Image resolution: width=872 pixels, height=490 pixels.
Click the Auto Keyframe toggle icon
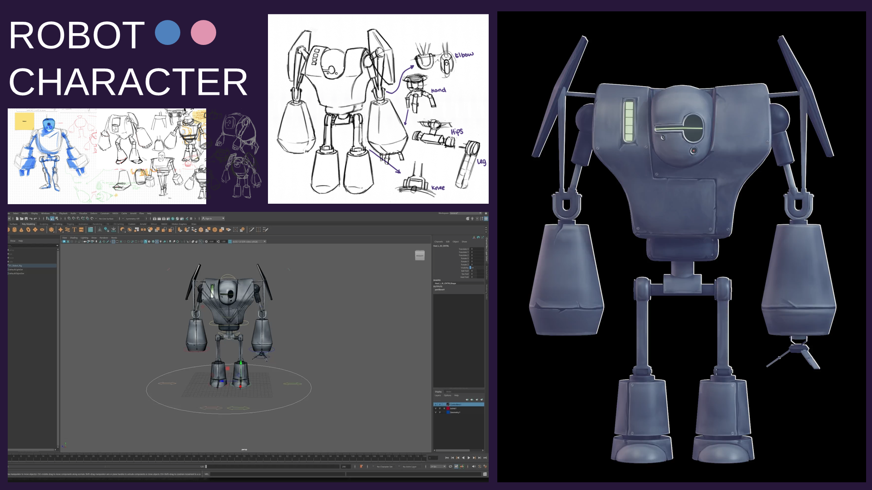480,466
